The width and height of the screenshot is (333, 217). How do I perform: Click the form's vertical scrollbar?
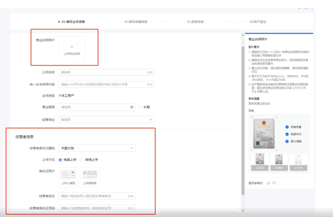243,120
